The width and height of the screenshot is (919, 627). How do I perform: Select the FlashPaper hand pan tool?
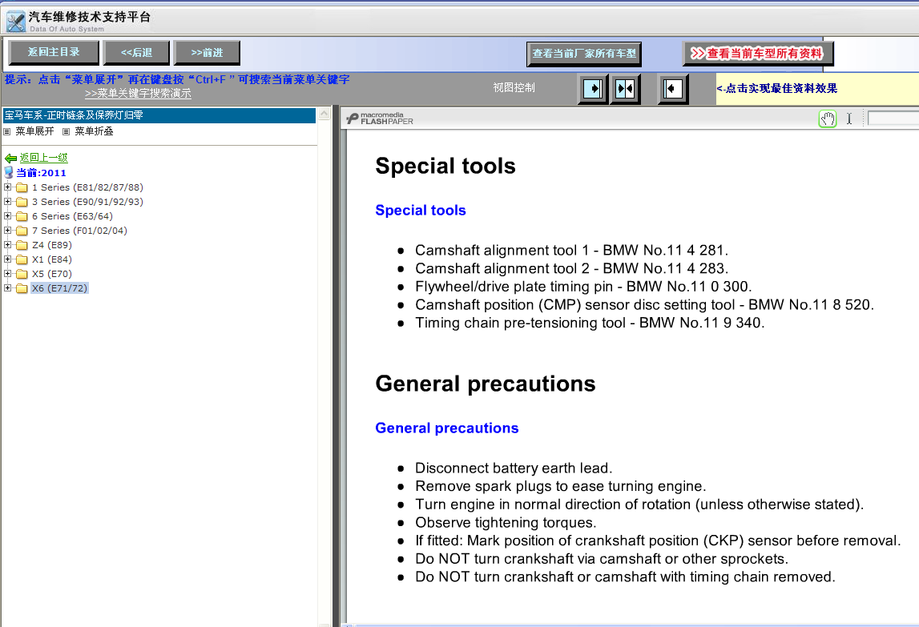click(x=828, y=119)
